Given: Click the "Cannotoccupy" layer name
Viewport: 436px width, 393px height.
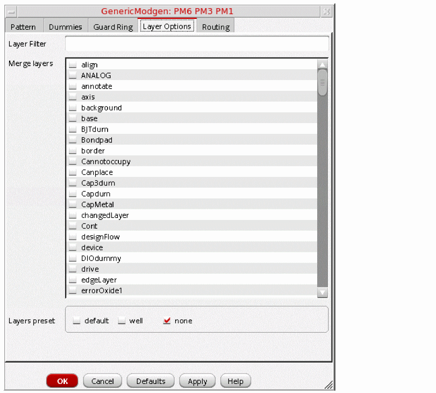Looking at the screenshot, I should [105, 161].
